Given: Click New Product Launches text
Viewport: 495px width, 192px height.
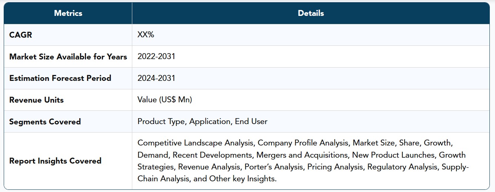Looking at the screenshot, I should click(393, 155).
